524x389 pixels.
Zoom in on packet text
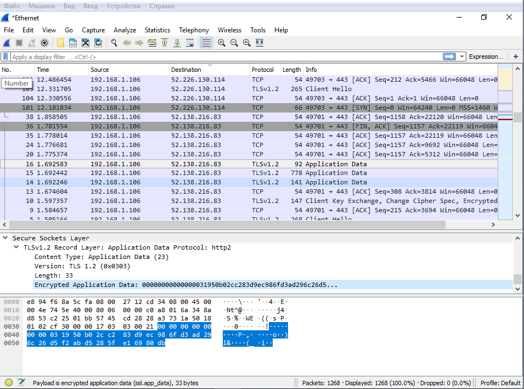pyautogui.click(x=222, y=43)
